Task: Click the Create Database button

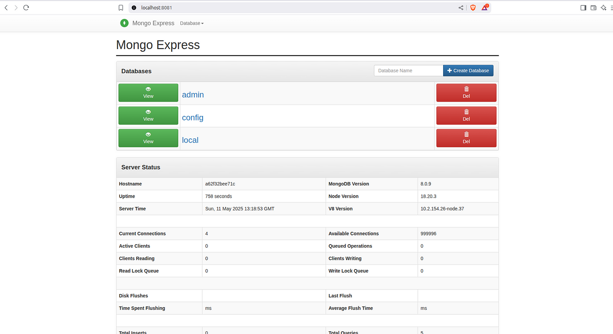Action: point(468,71)
